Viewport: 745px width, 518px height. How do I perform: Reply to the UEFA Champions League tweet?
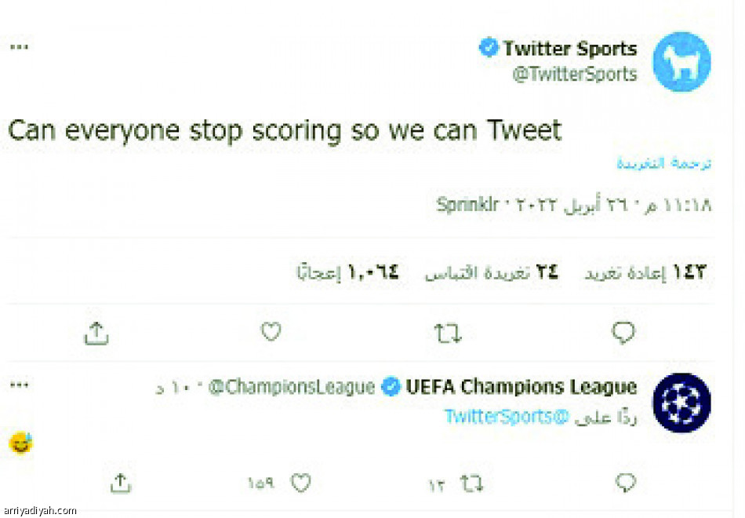(x=625, y=483)
